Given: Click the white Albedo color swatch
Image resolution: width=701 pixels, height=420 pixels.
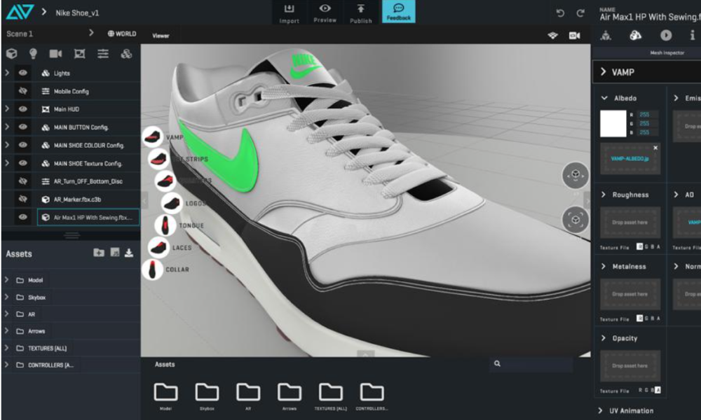Looking at the screenshot, I should tap(613, 124).
